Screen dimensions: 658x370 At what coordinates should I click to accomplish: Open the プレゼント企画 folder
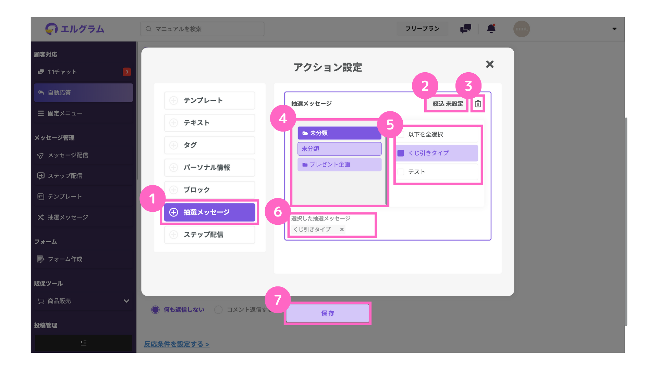(x=339, y=164)
